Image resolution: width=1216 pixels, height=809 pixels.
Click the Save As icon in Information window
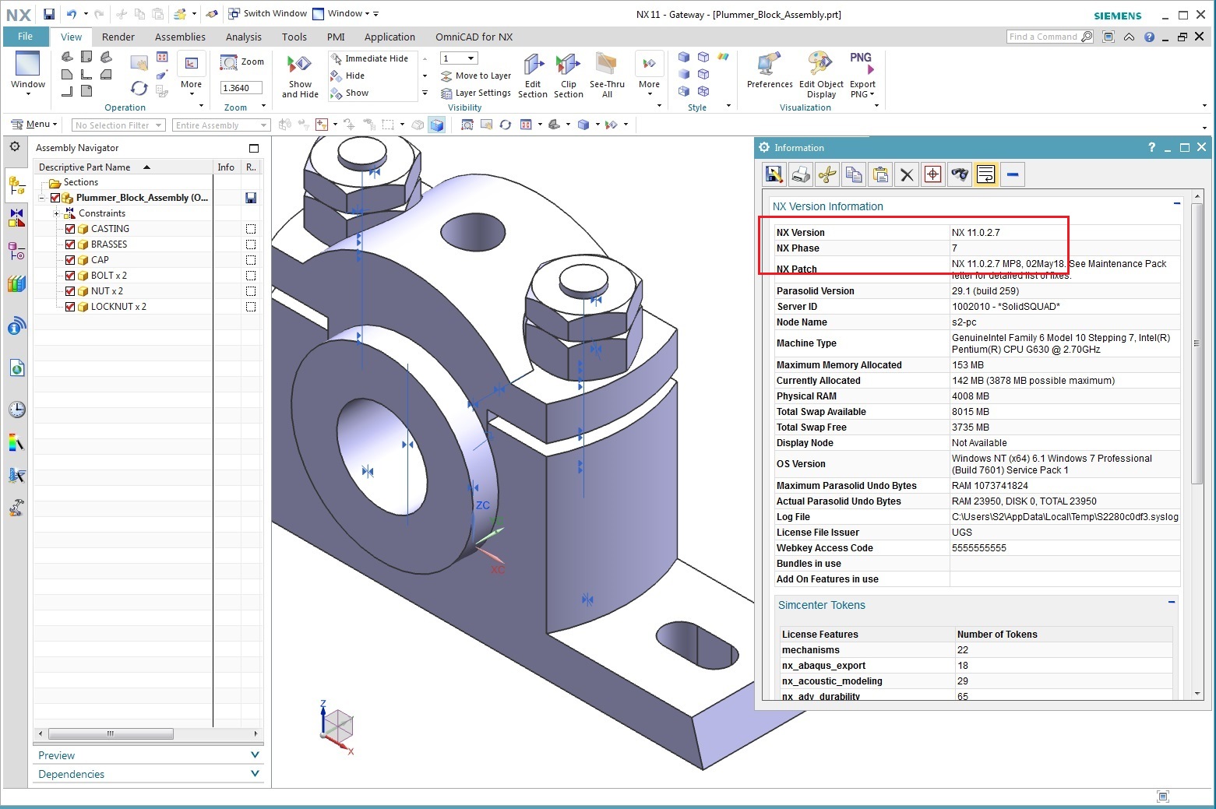(x=774, y=174)
